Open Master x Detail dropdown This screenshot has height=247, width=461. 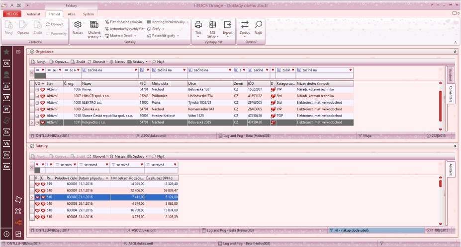point(120,36)
